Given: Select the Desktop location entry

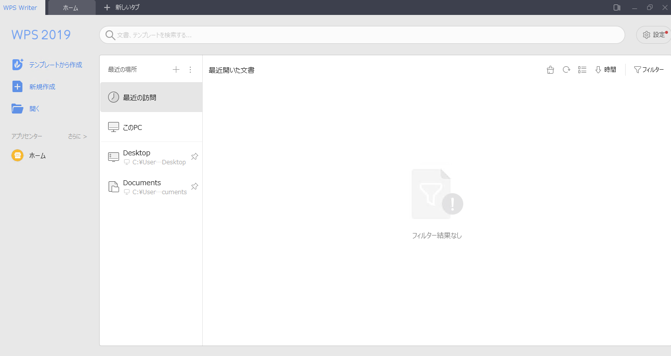Looking at the screenshot, I should pyautogui.click(x=151, y=157).
